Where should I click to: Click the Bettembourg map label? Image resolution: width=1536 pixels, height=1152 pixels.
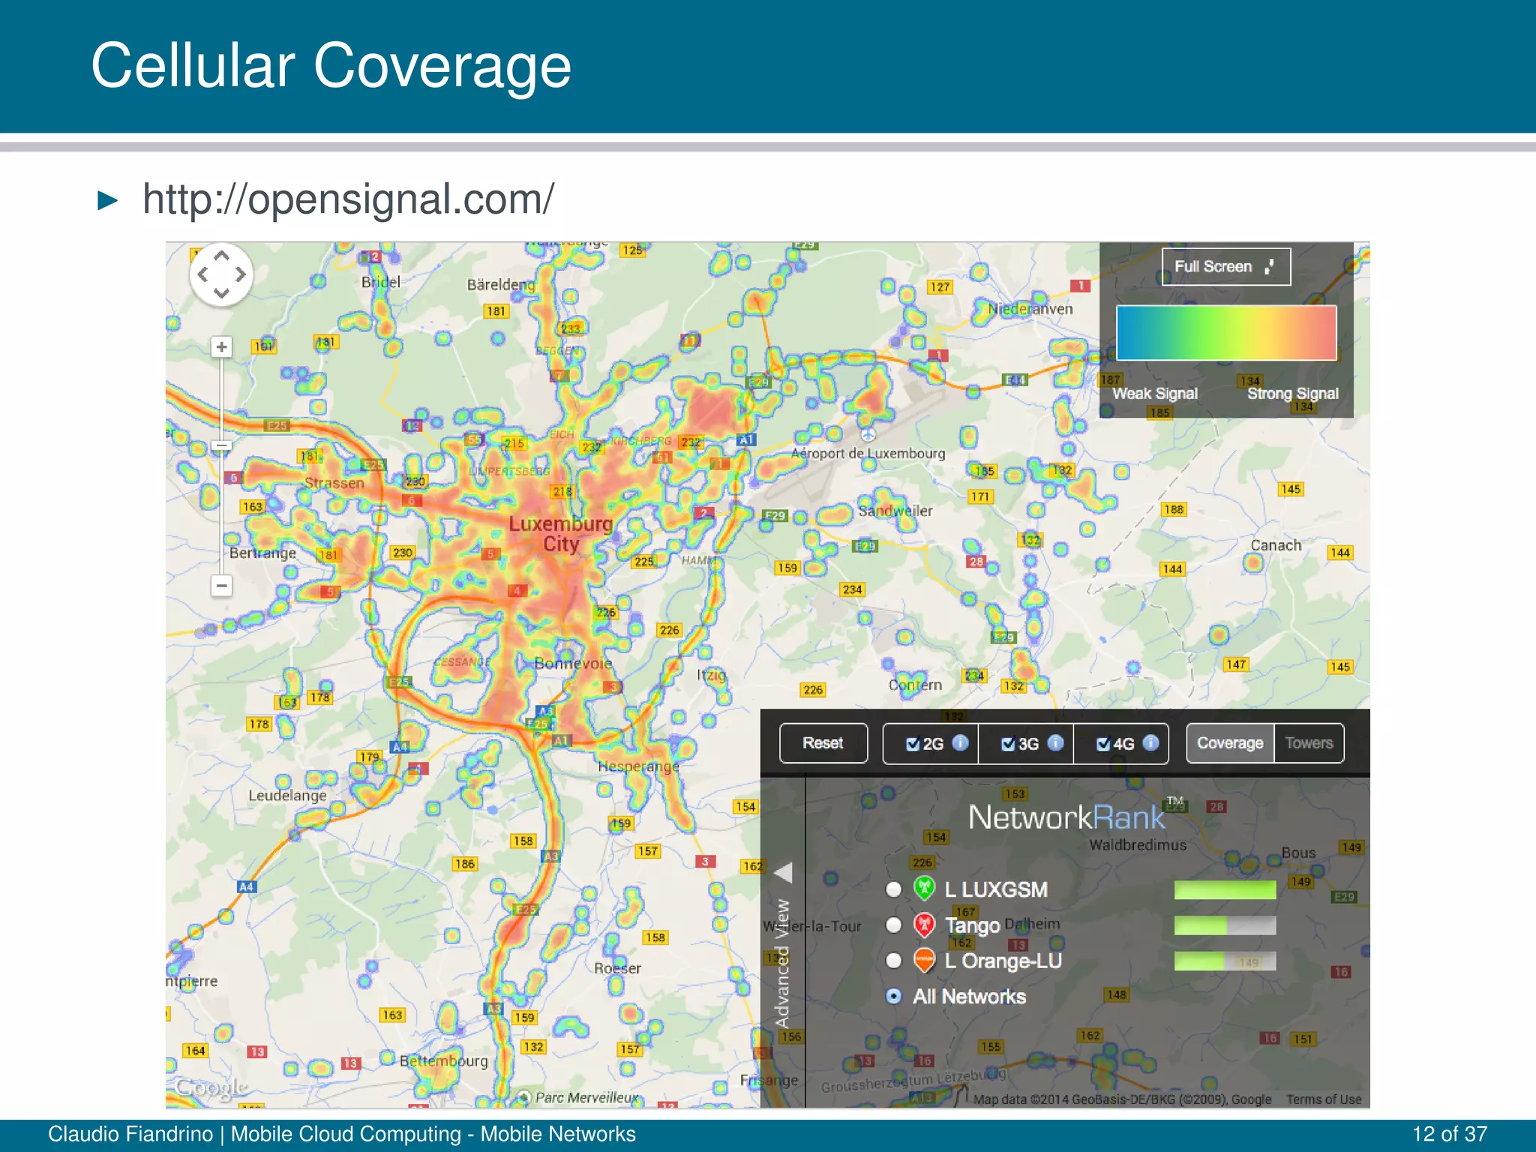pos(443,1060)
